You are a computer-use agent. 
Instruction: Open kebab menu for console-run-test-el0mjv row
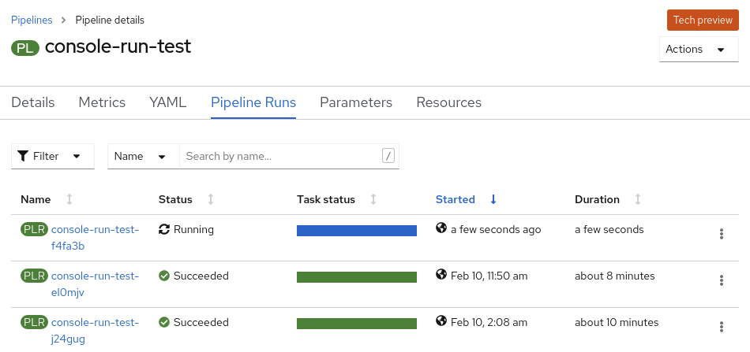coord(721,280)
